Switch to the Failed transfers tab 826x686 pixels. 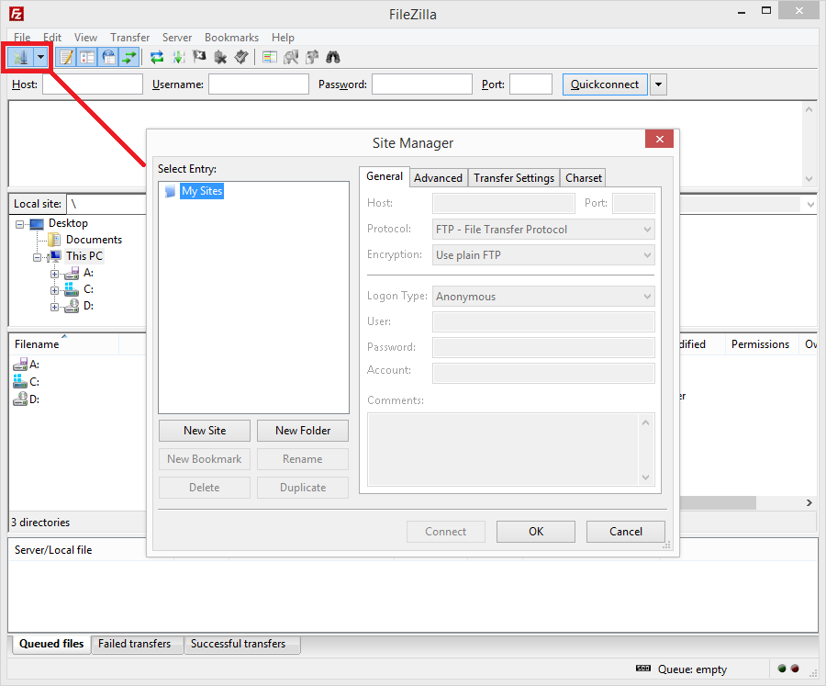click(137, 644)
